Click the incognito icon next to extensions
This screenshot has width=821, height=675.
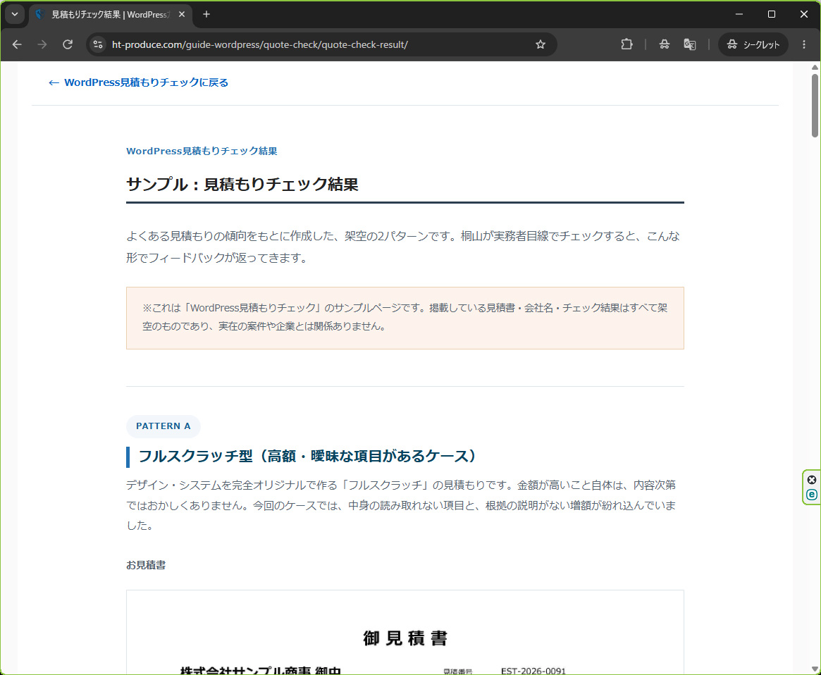pos(665,44)
